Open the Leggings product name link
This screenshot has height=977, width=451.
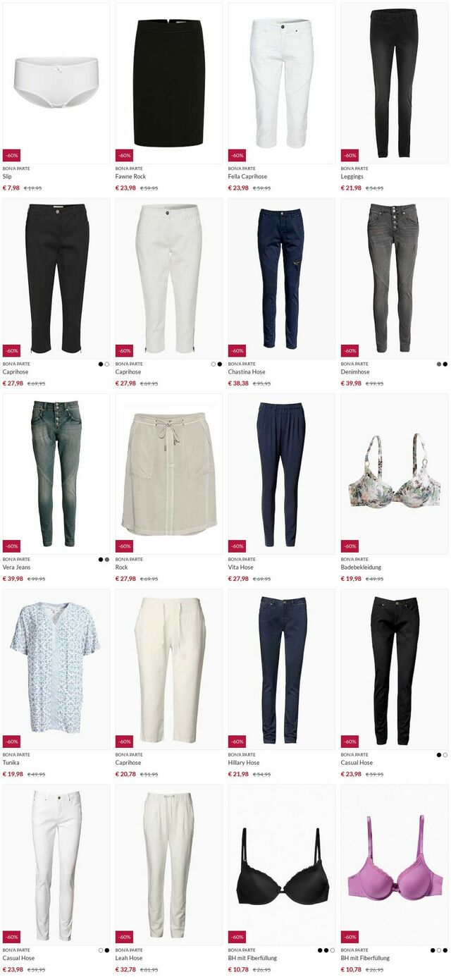[x=352, y=177]
